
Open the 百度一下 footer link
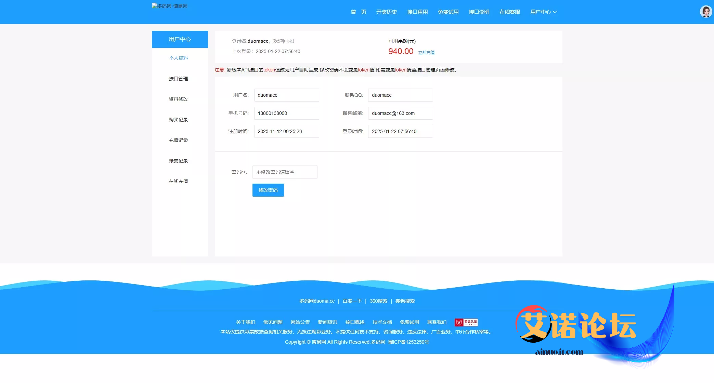click(x=352, y=301)
